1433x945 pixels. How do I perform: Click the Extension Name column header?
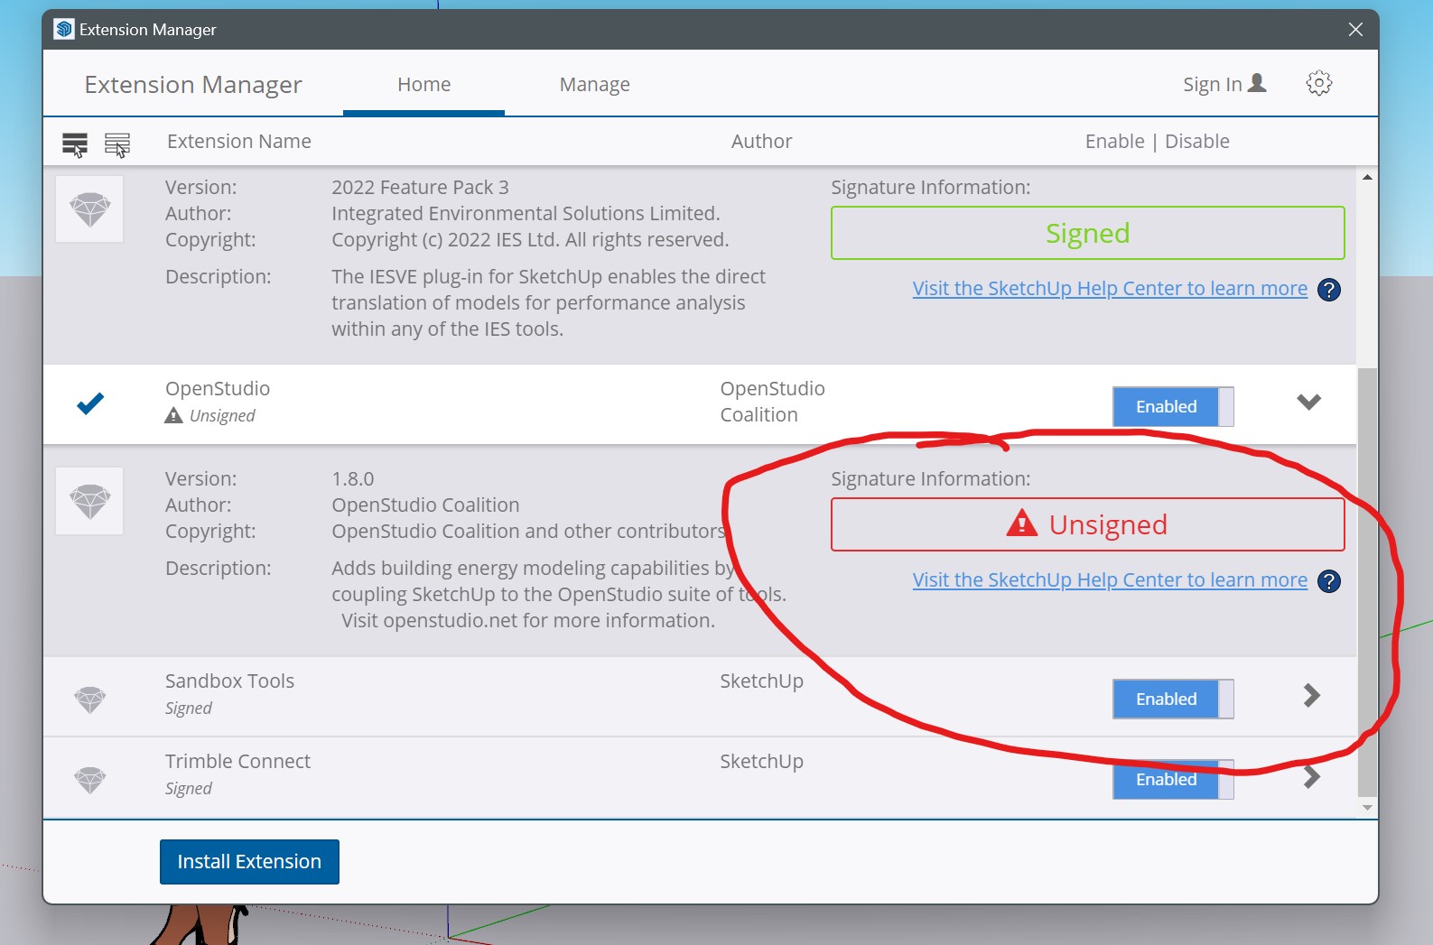238,141
